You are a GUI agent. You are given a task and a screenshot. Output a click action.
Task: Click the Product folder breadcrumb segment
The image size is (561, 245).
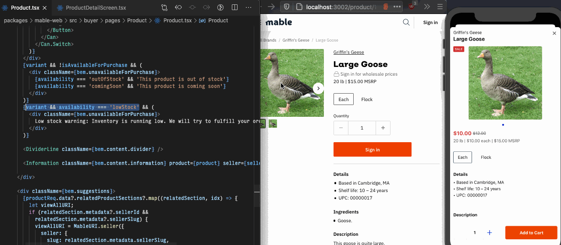(x=137, y=21)
